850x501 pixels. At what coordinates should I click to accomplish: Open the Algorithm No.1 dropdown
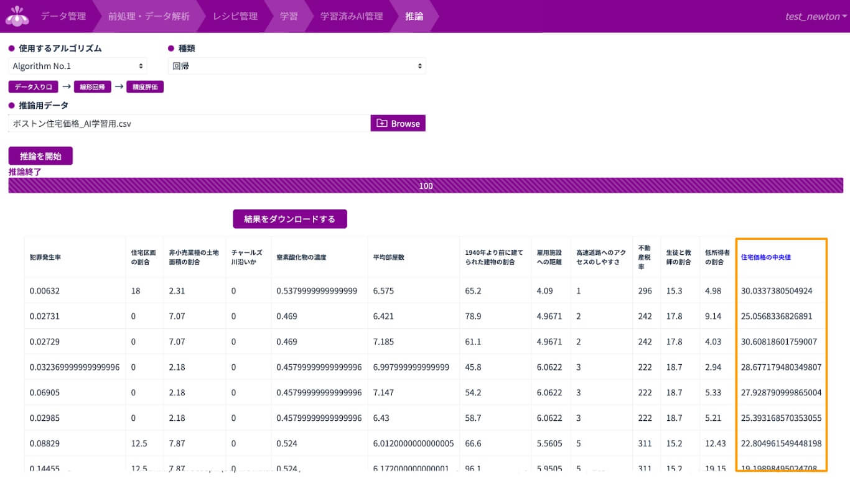(x=78, y=66)
